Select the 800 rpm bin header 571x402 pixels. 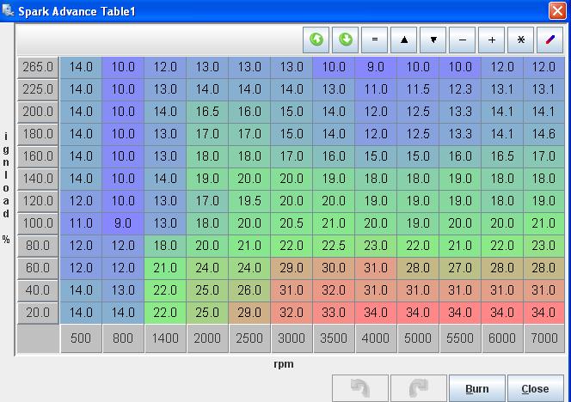tap(123, 338)
